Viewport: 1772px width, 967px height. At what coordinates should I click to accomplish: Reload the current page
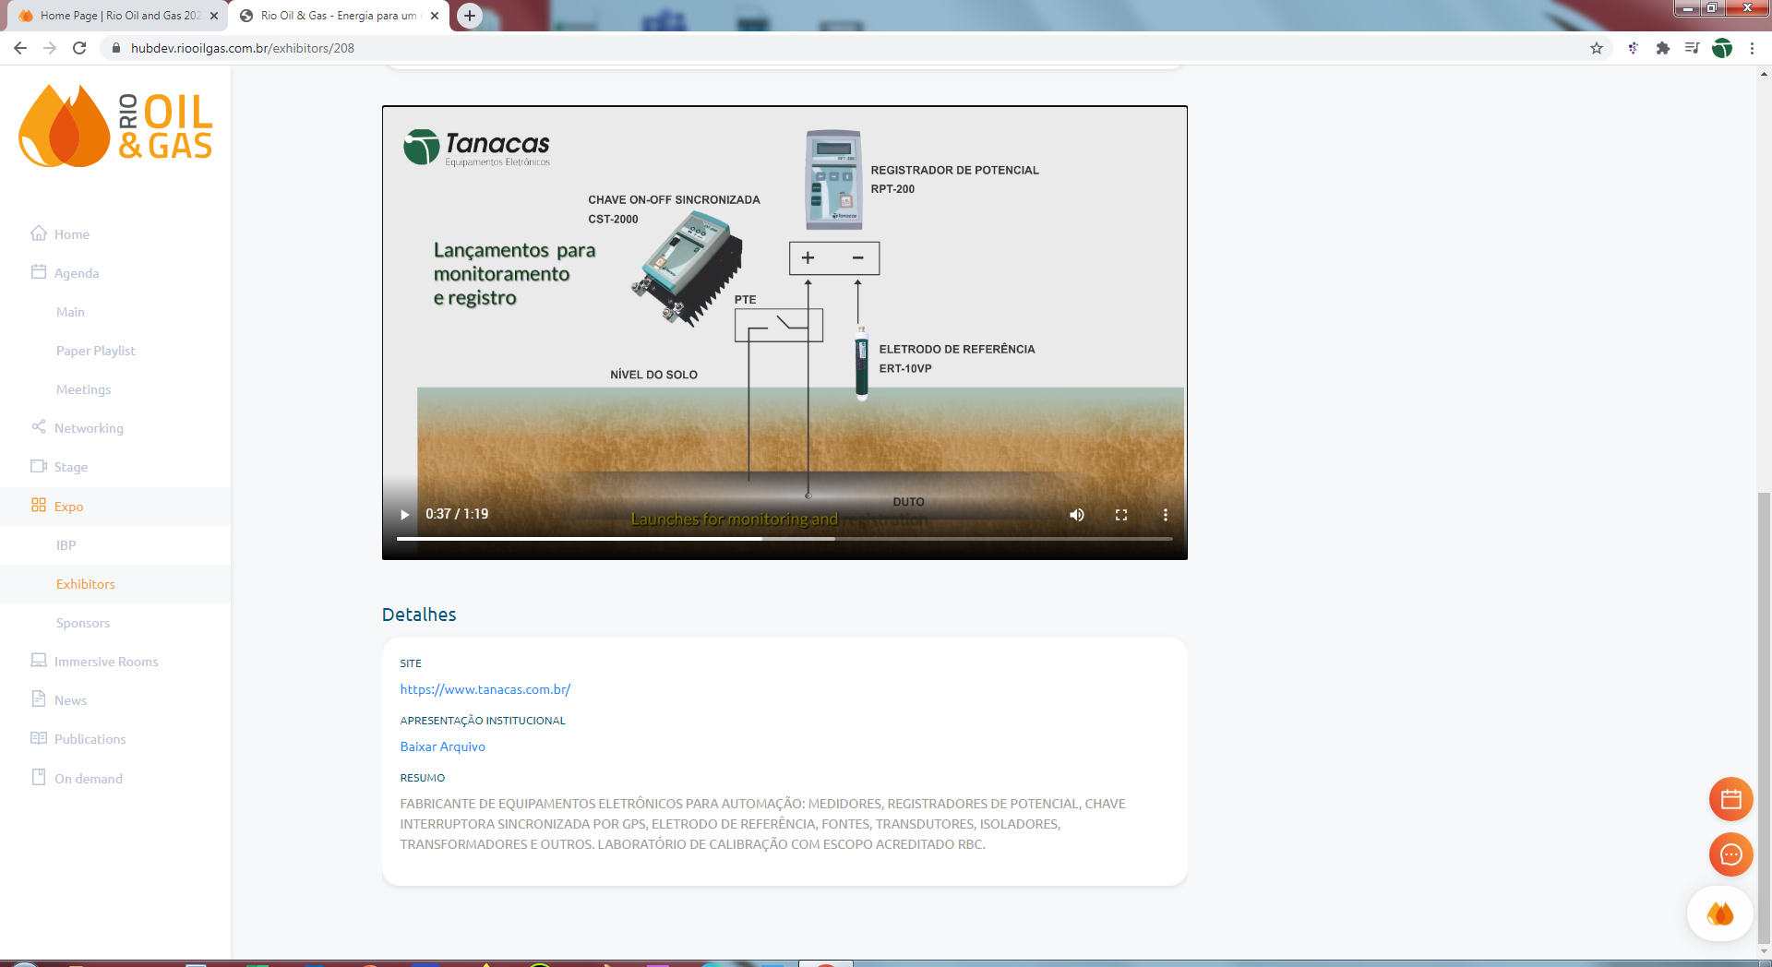(79, 48)
